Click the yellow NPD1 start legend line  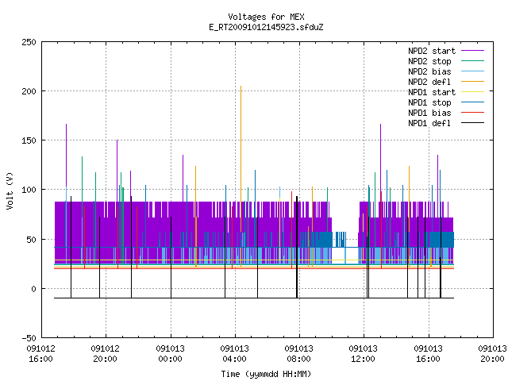point(473,92)
